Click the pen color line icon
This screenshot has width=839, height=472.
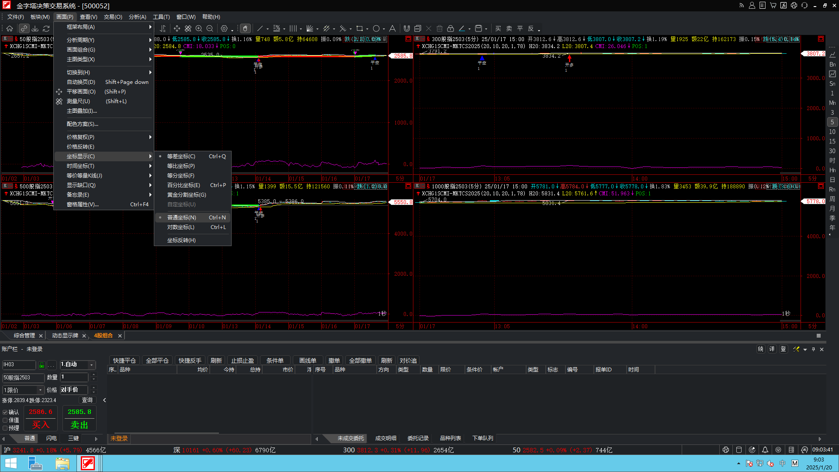point(462,28)
